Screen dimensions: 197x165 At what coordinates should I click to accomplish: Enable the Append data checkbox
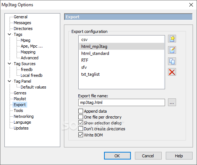coord(80,111)
